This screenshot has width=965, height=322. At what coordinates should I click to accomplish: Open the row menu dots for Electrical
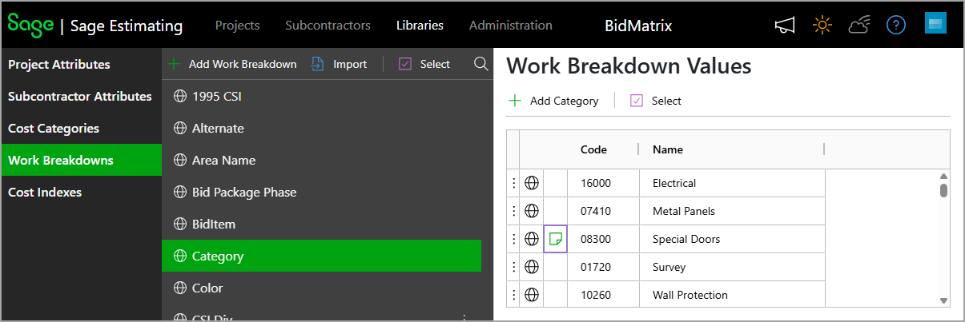(513, 183)
